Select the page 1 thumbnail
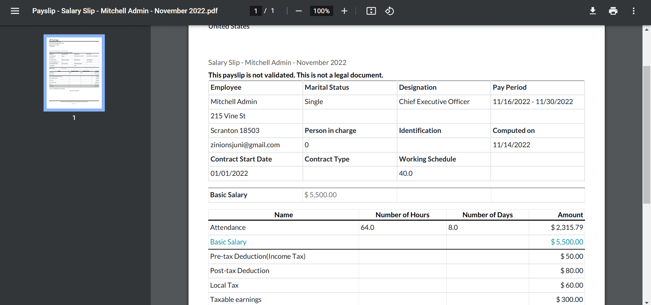The width and height of the screenshot is (651, 305). point(74,73)
